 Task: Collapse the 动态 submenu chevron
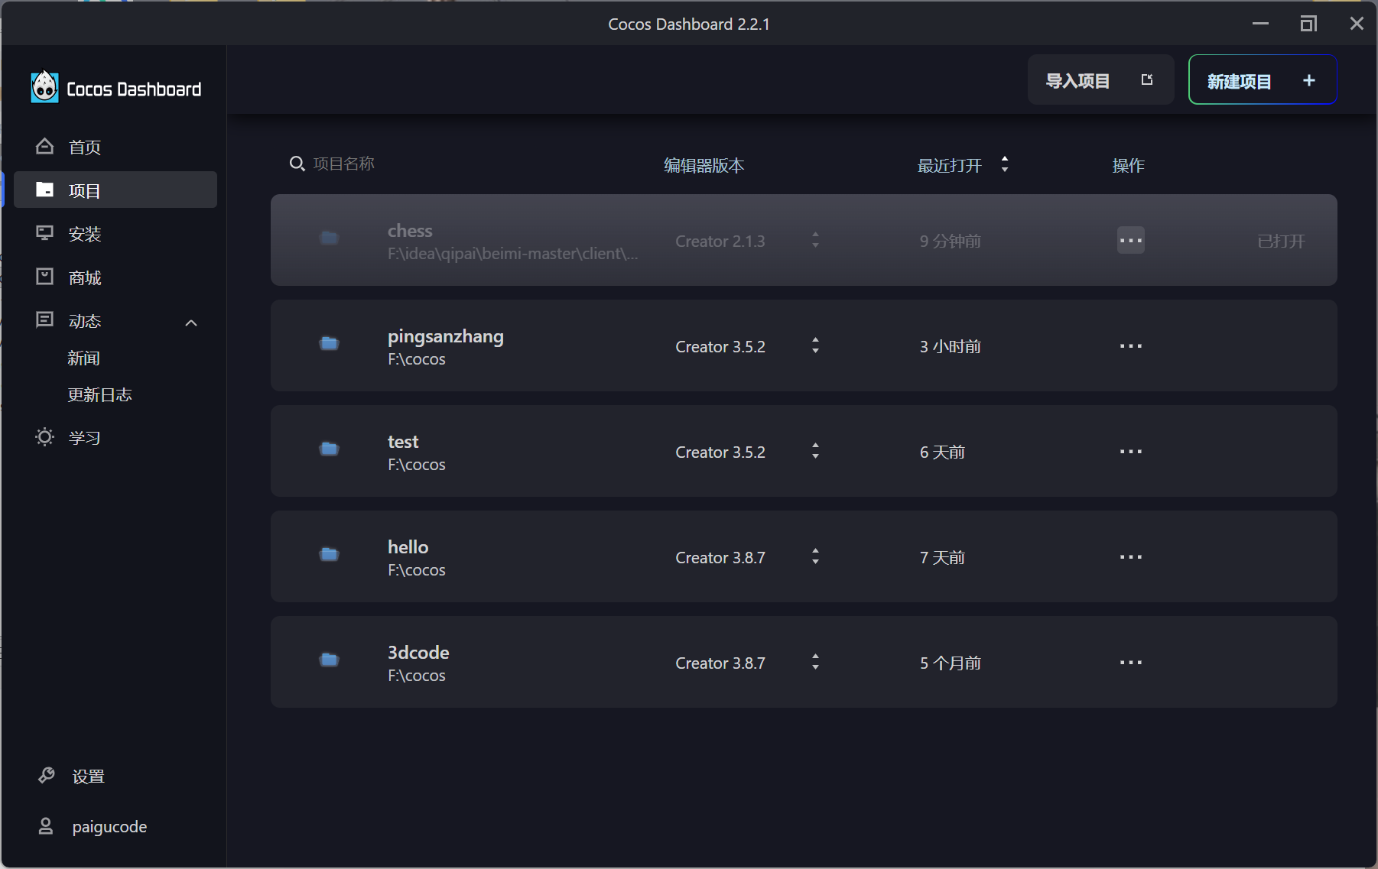[191, 323]
